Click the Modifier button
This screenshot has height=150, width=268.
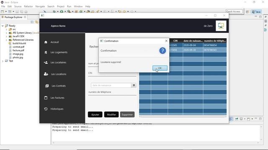[111, 115]
